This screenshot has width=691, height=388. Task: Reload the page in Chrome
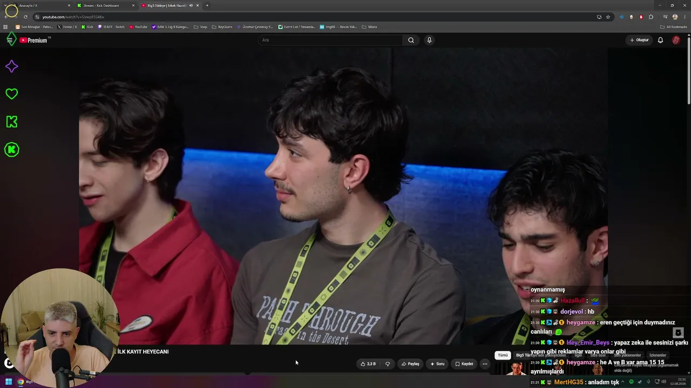[x=25, y=17]
